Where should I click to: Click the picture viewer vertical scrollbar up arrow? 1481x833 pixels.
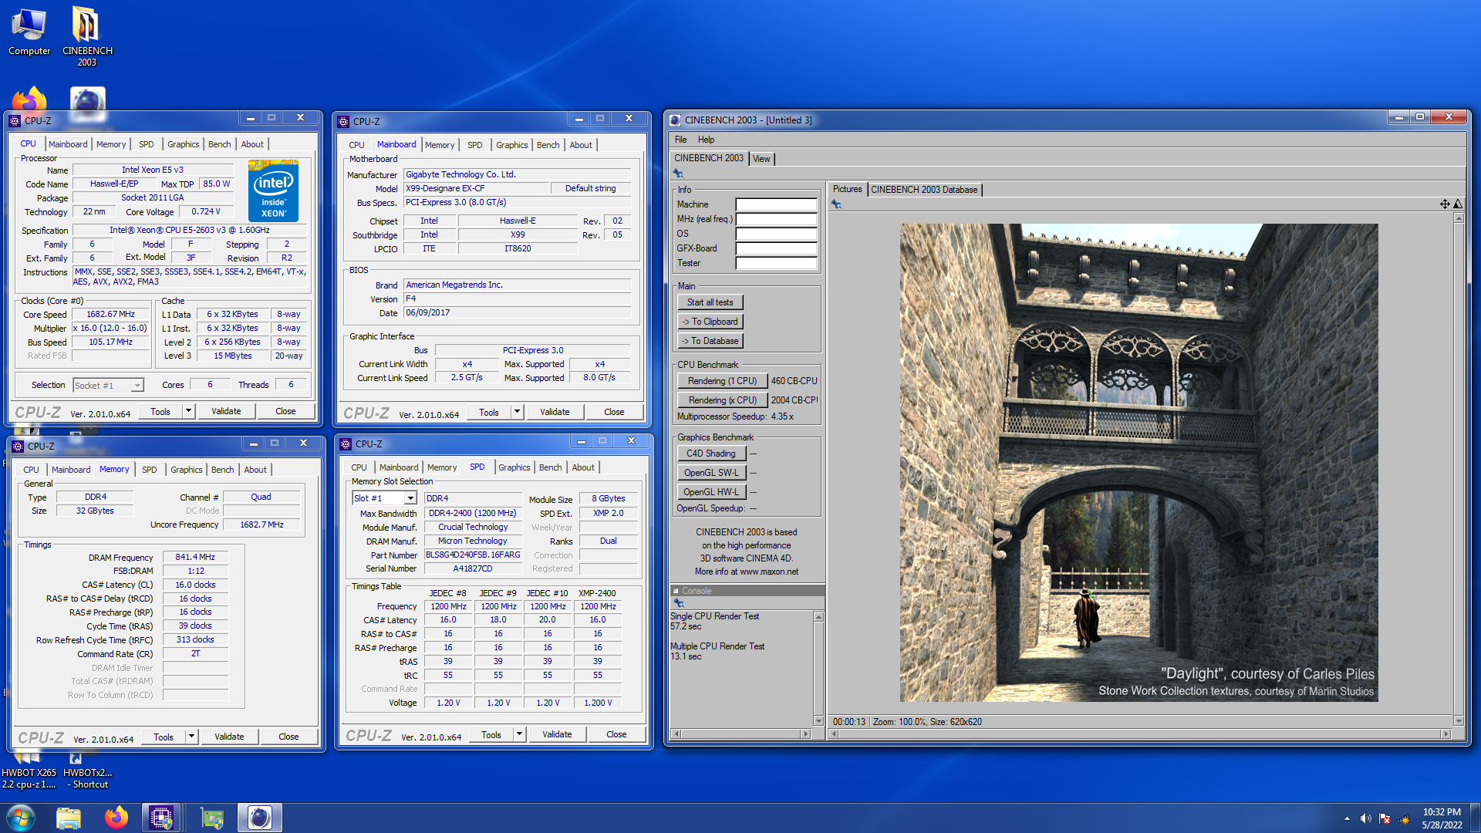pos(1459,218)
